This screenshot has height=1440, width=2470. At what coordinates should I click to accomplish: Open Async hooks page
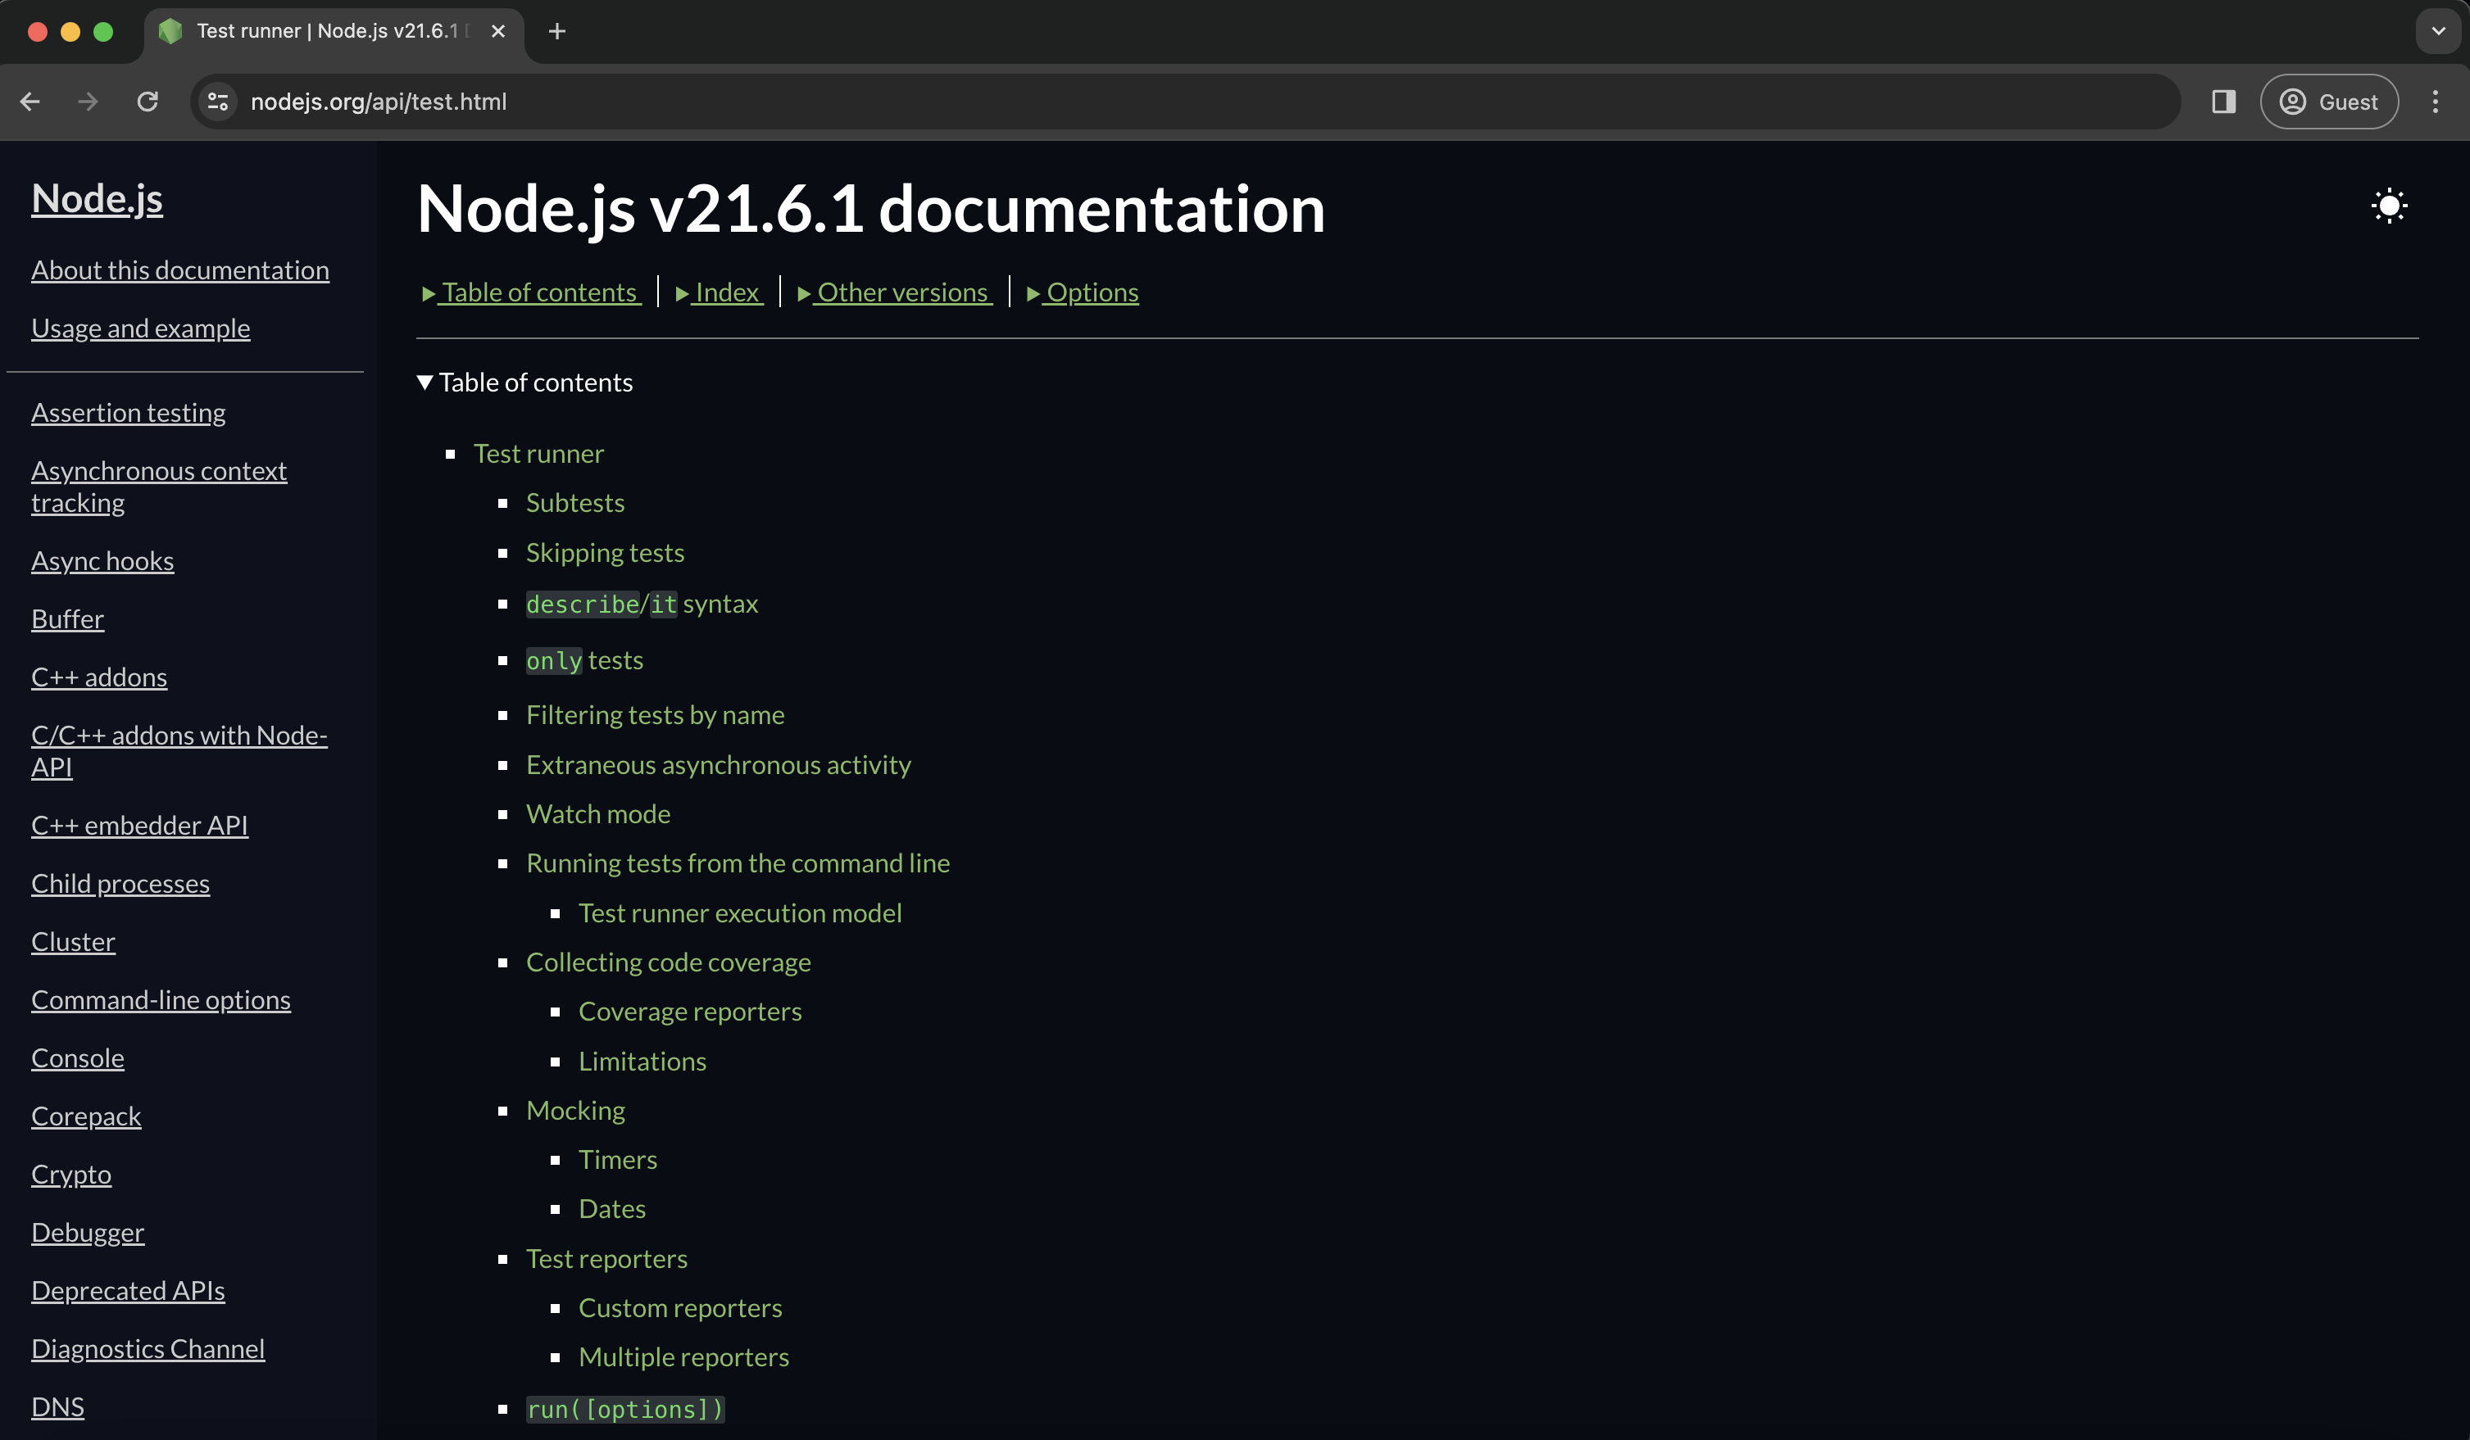click(x=103, y=561)
